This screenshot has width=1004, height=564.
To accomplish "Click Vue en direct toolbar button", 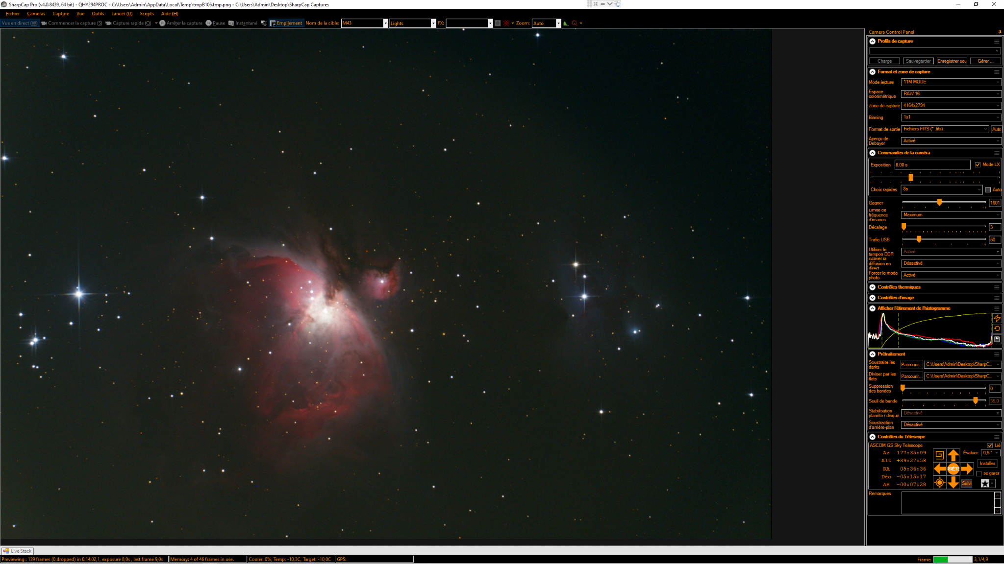I will click(x=20, y=23).
